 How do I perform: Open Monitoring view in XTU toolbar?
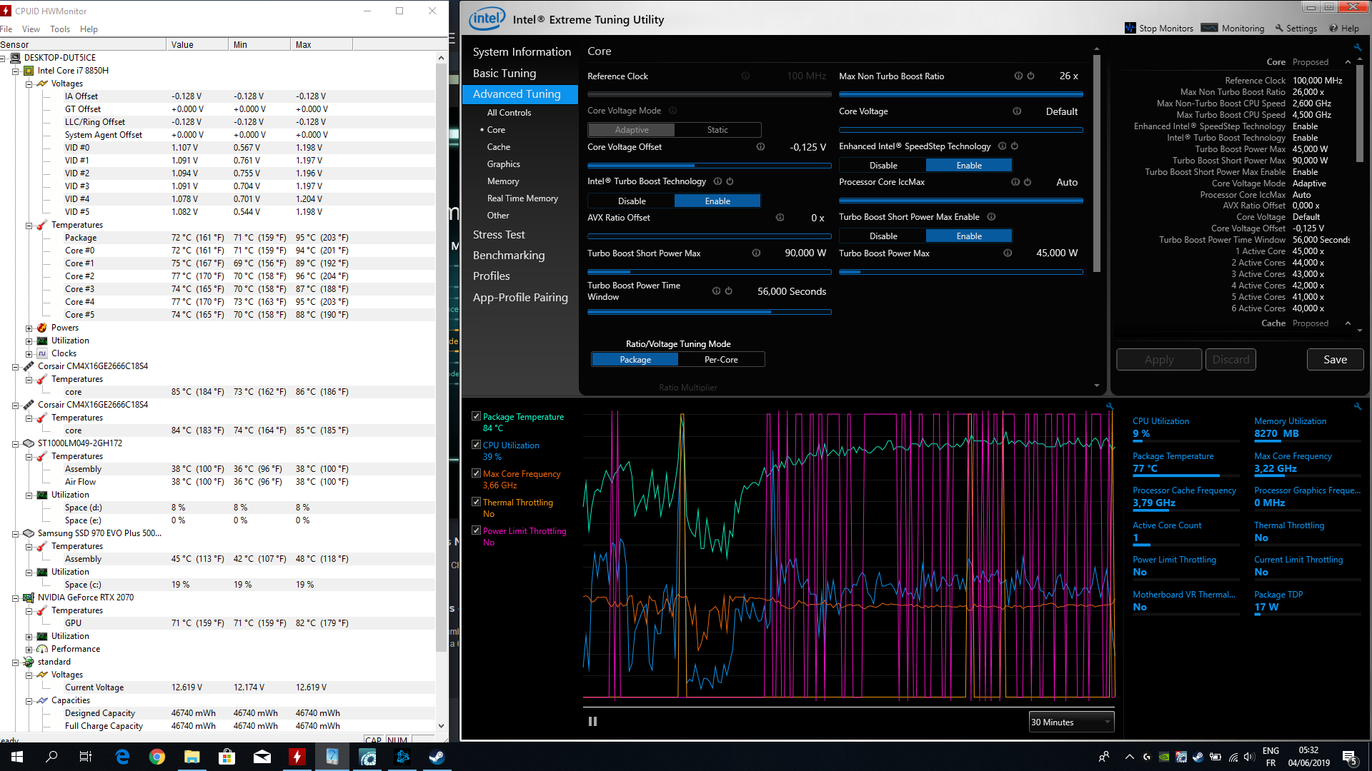1233,28
